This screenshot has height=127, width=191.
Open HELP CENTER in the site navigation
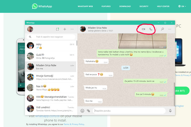[x=163, y=6]
